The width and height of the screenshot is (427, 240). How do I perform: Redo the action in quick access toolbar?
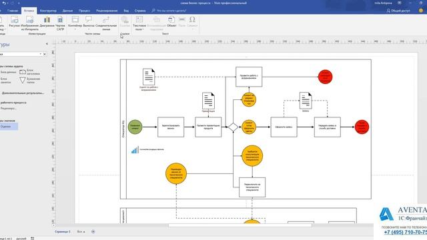(x=12, y=3)
